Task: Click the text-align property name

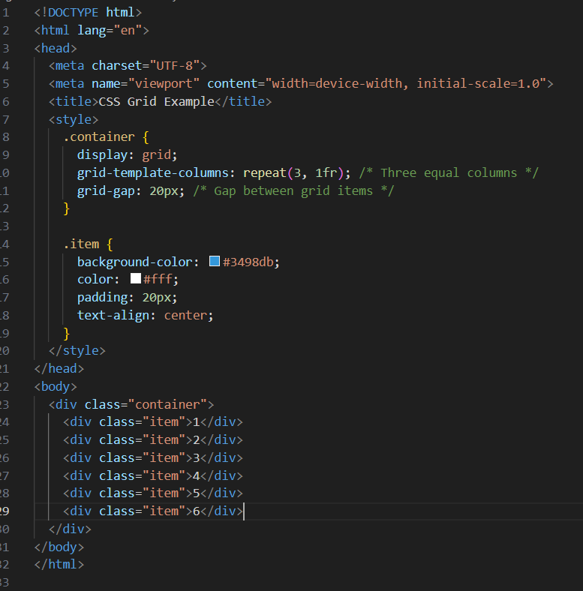Action: point(113,316)
